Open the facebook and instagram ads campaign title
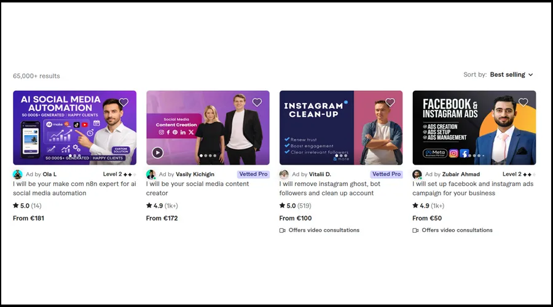 click(x=473, y=188)
